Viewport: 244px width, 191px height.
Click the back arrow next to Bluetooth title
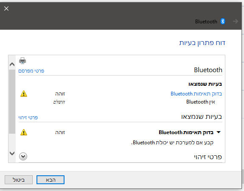[x=236, y=21]
